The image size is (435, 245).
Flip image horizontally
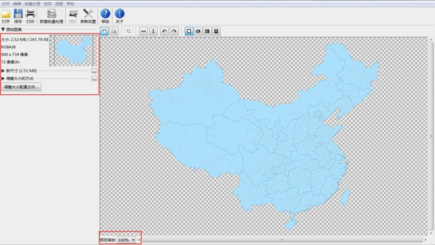[x=143, y=31]
